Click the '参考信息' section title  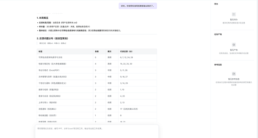(x=218, y=65)
